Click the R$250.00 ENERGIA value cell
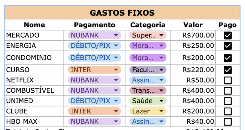The height and width of the screenshot is (130, 245). coord(193,46)
